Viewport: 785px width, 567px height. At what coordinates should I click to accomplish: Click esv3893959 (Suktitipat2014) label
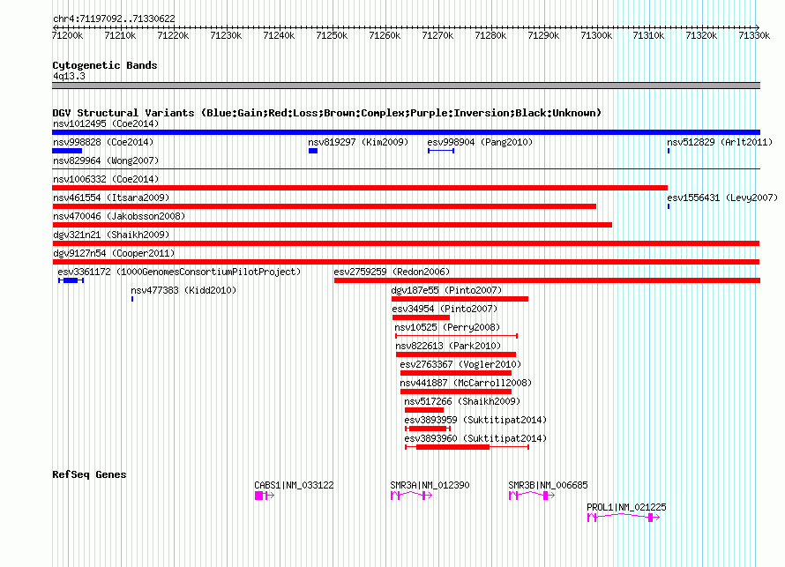tap(475, 420)
